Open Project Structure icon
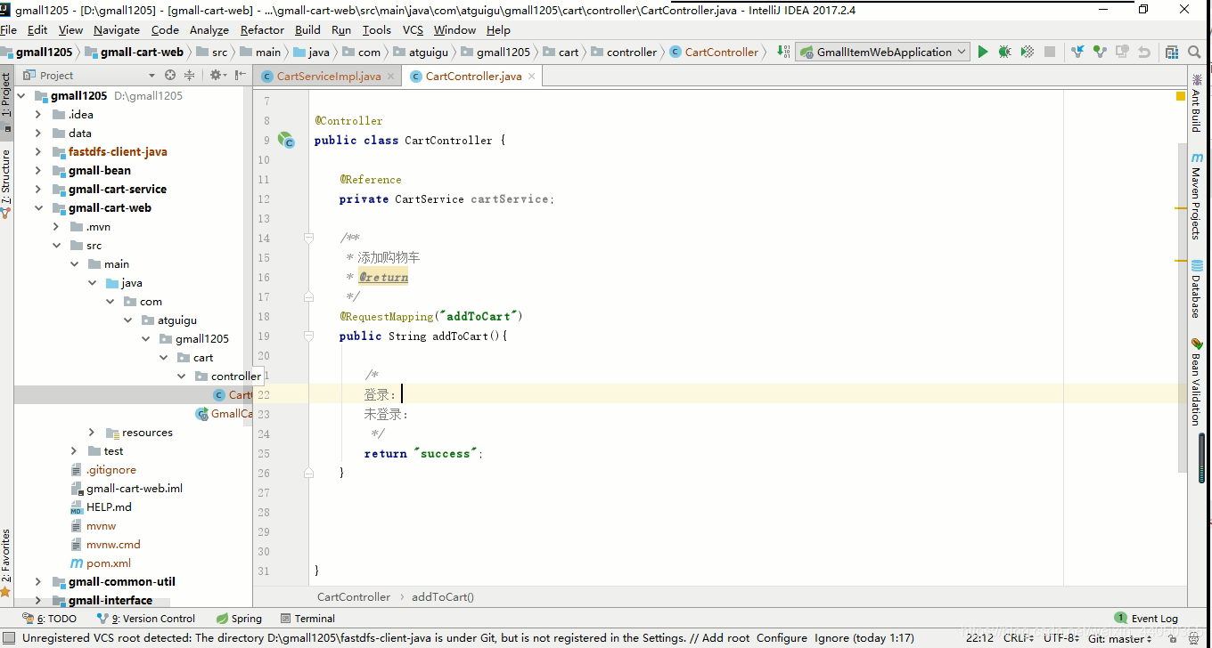 coord(1173,52)
